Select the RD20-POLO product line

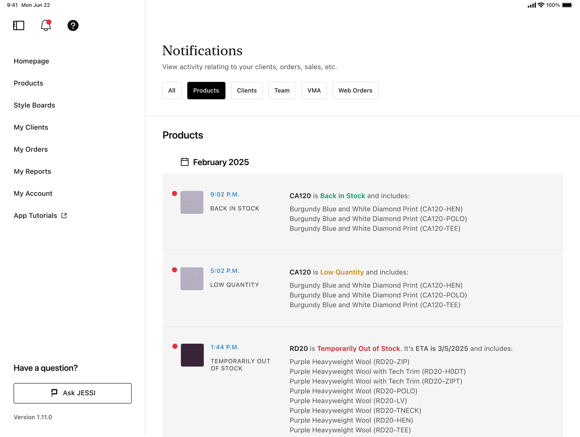(x=353, y=391)
